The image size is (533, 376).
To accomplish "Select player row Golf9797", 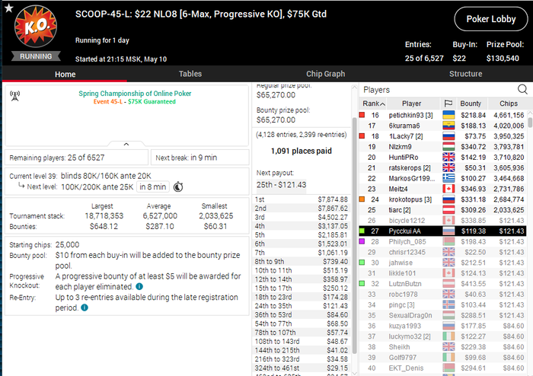I will click(x=443, y=357).
